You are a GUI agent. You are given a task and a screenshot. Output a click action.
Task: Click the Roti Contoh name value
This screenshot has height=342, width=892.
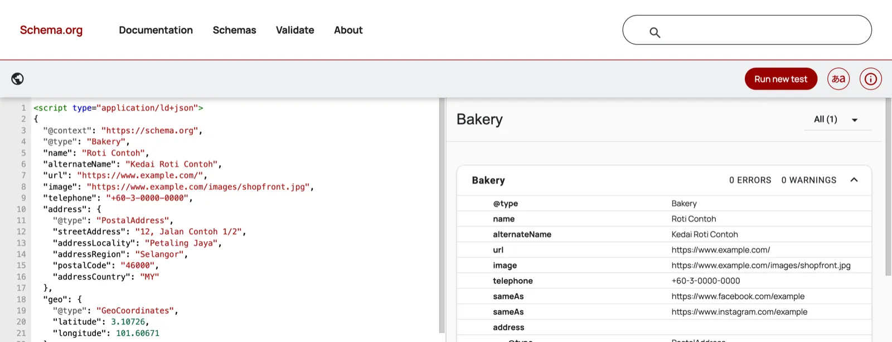pyautogui.click(x=694, y=219)
